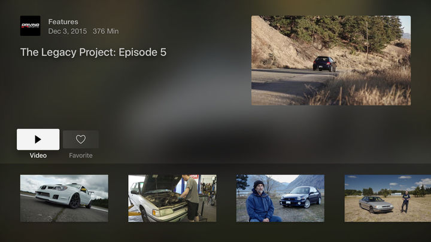Open the silver sedan in field thumbnail

tap(387, 198)
